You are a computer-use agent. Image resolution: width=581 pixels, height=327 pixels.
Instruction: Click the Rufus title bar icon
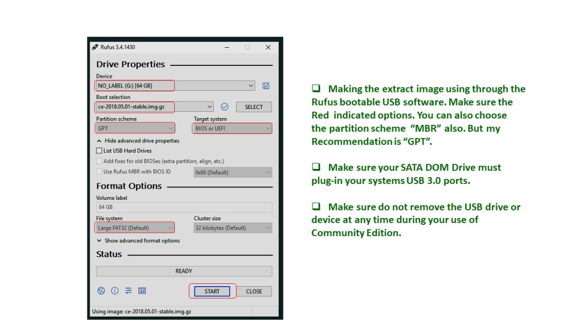tap(95, 47)
